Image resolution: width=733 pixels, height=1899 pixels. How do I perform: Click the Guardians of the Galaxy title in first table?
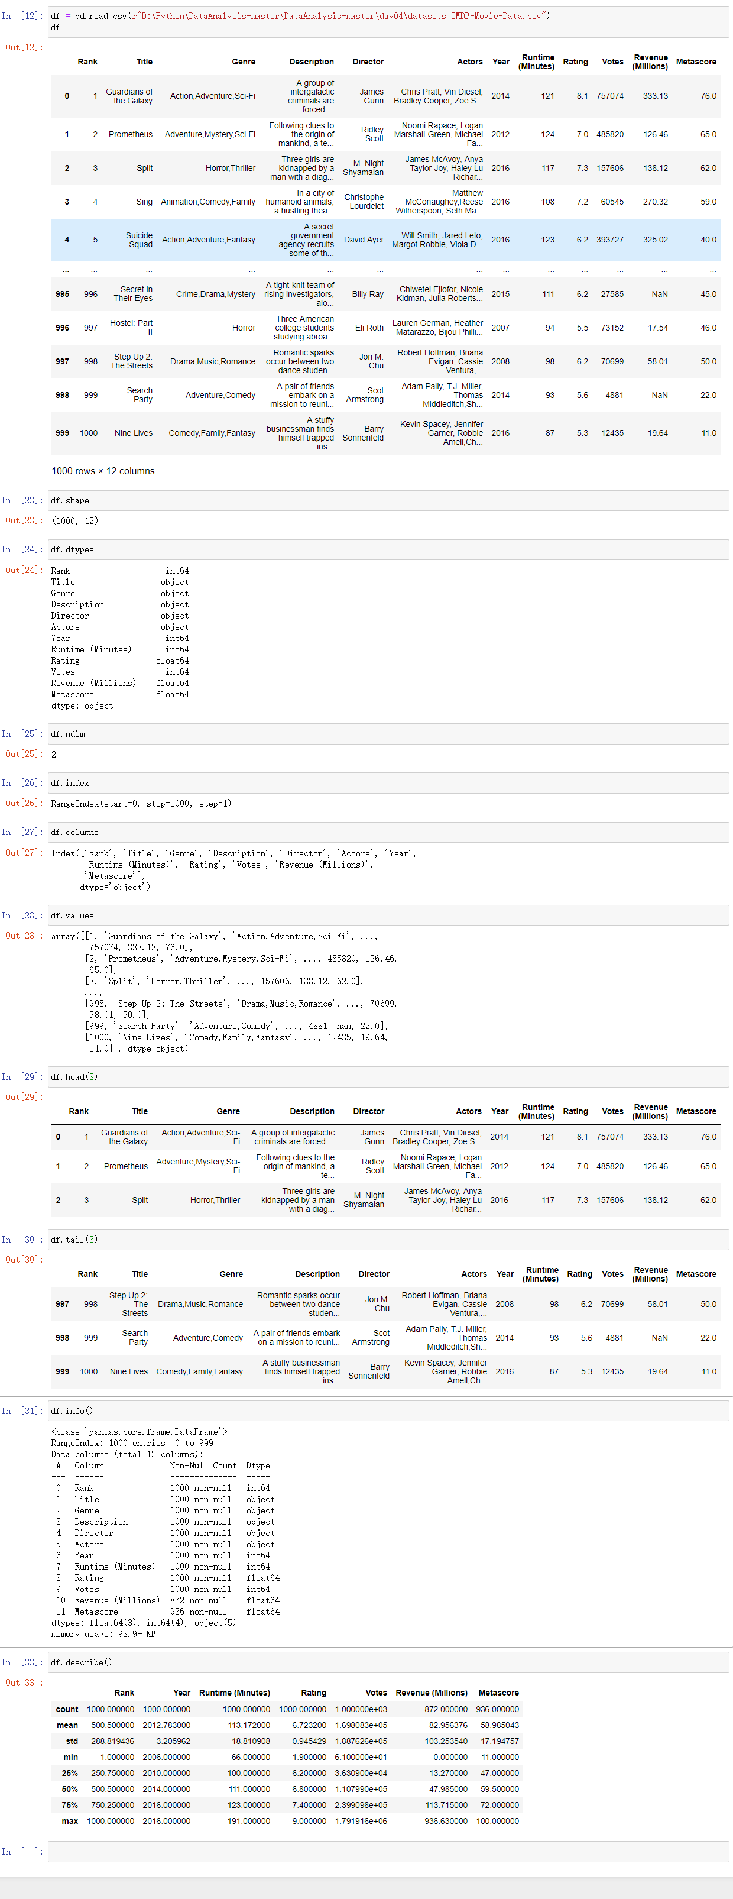click(x=129, y=96)
